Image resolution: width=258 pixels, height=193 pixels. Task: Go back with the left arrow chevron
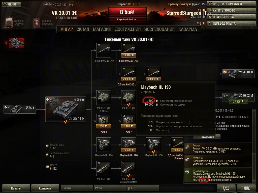(6, 43)
